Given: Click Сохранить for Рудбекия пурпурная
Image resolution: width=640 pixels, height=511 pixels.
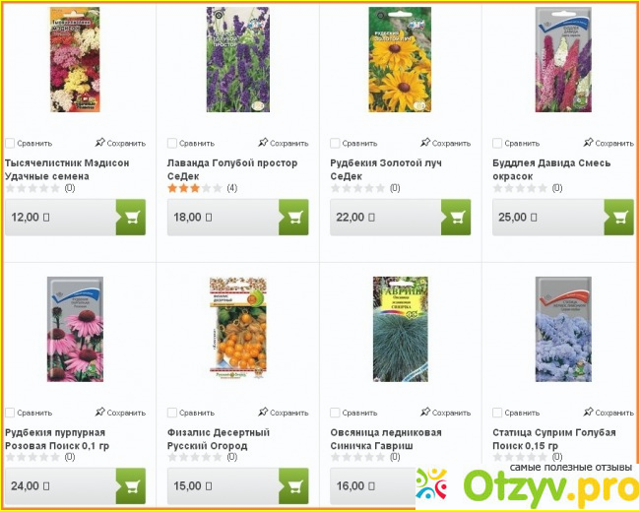Looking at the screenshot, I should [120, 413].
